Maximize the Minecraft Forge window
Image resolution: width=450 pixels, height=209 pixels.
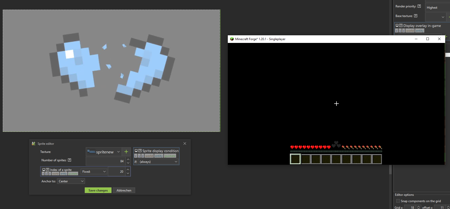tap(428, 39)
